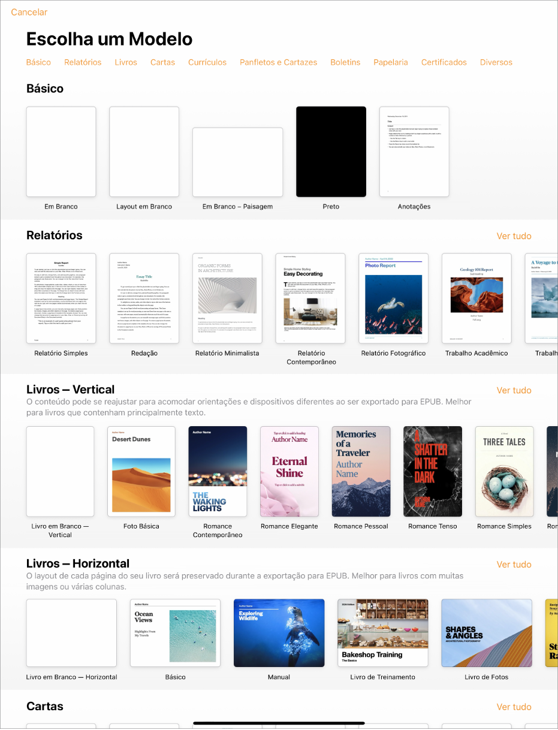
Task: Open the Romance Contemporâneo Waking Lights template
Action: (218, 471)
